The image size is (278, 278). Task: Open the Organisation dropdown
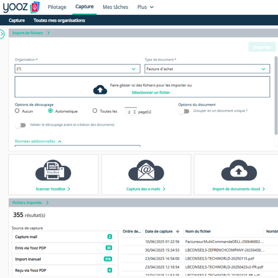pyautogui.click(x=78, y=69)
